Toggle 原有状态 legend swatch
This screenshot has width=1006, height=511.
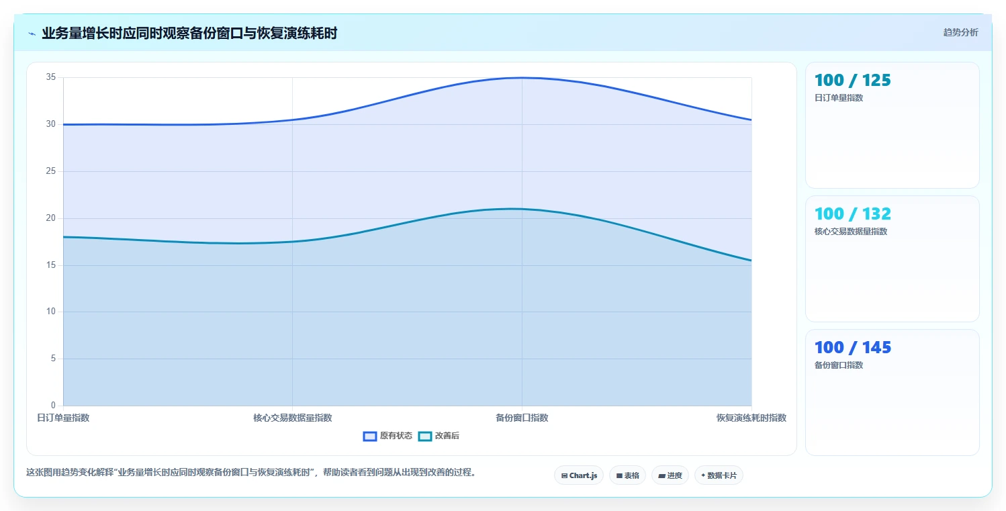pos(369,436)
